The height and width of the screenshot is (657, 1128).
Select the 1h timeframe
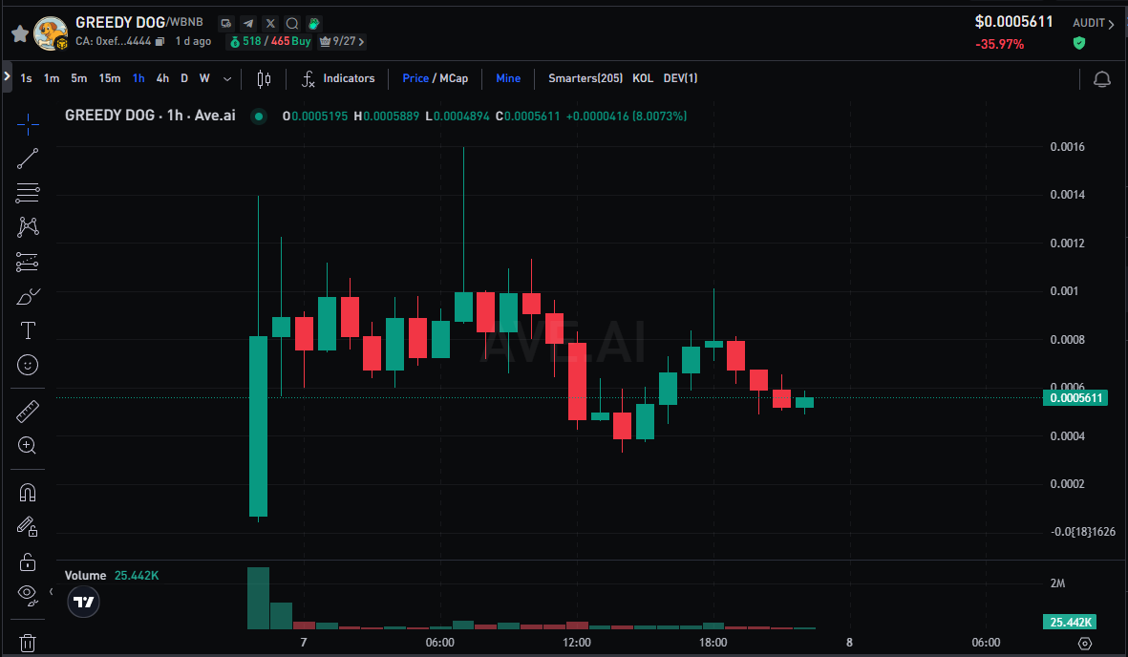tap(138, 78)
